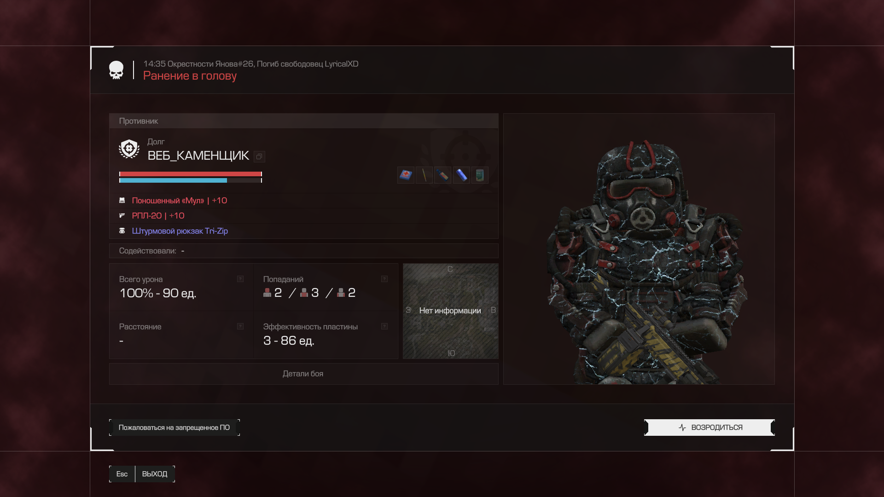Image resolution: width=884 pixels, height=497 pixels.
Task: Open help tooltip for Всего урона
Action: point(240,279)
